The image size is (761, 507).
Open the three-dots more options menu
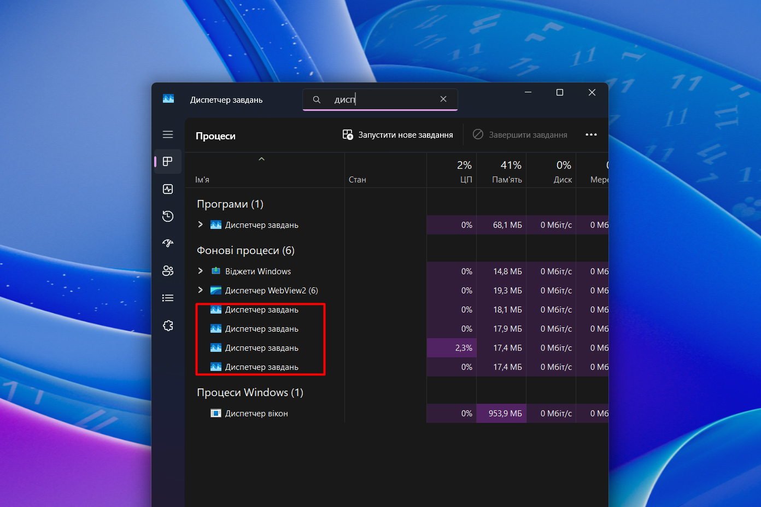(591, 135)
